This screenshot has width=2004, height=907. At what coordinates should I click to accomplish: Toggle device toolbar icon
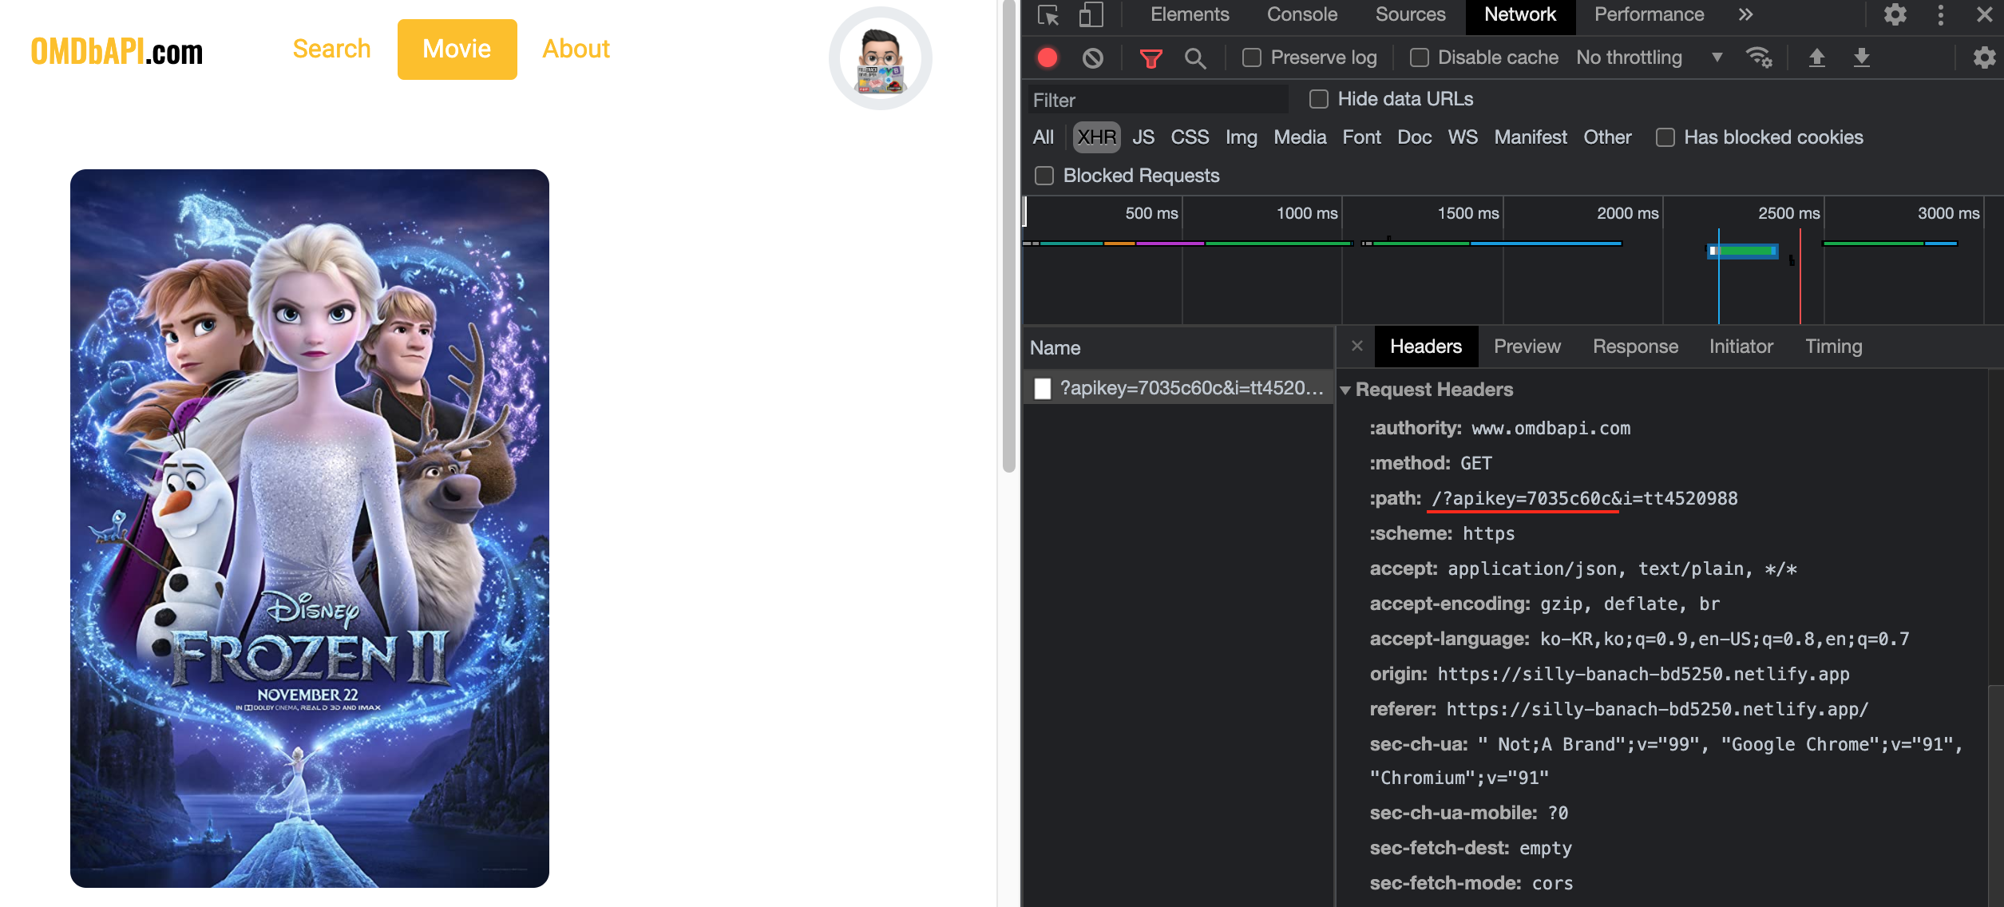click(x=1091, y=15)
